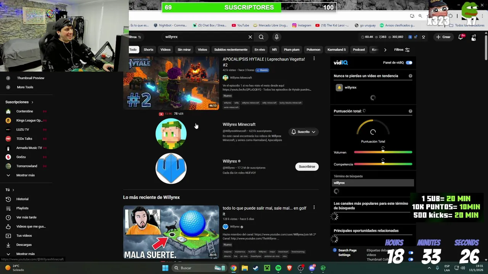
Task: Click bell icon next to willyrex in vidIQ
Action: click(339, 88)
